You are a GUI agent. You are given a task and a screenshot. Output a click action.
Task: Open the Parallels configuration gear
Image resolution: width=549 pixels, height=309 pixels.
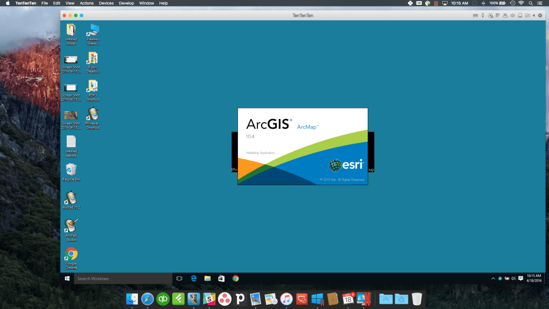(x=540, y=16)
